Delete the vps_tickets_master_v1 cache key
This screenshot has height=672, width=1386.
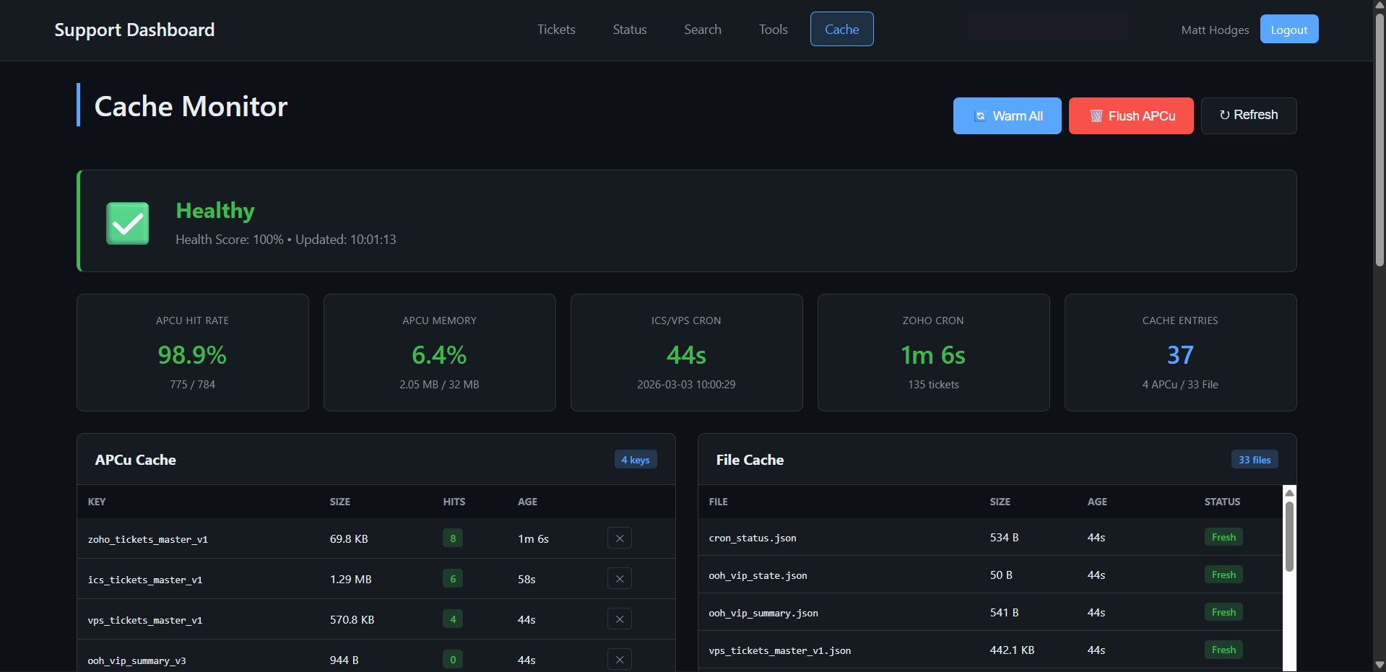coord(619,619)
